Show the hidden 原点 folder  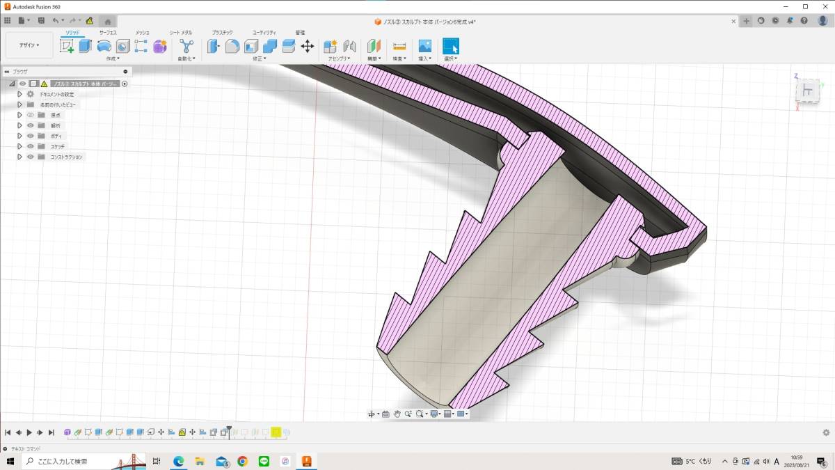pyautogui.click(x=31, y=115)
